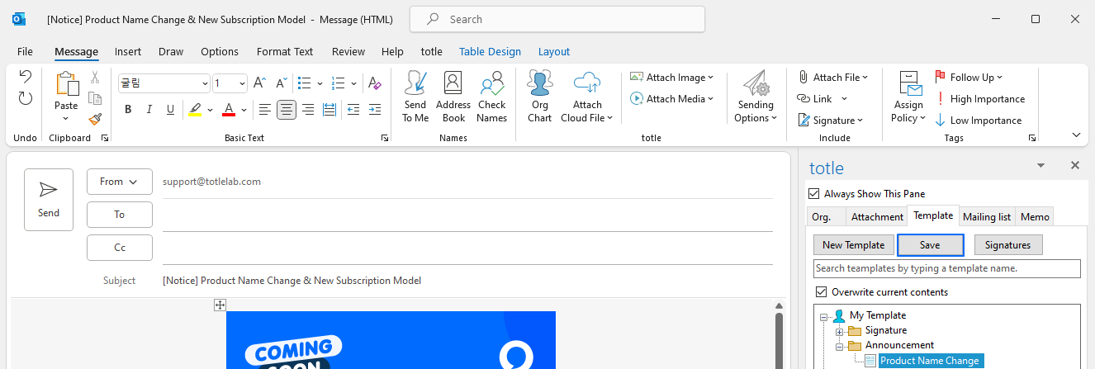
Task: Center align the text
Action: [x=287, y=109]
